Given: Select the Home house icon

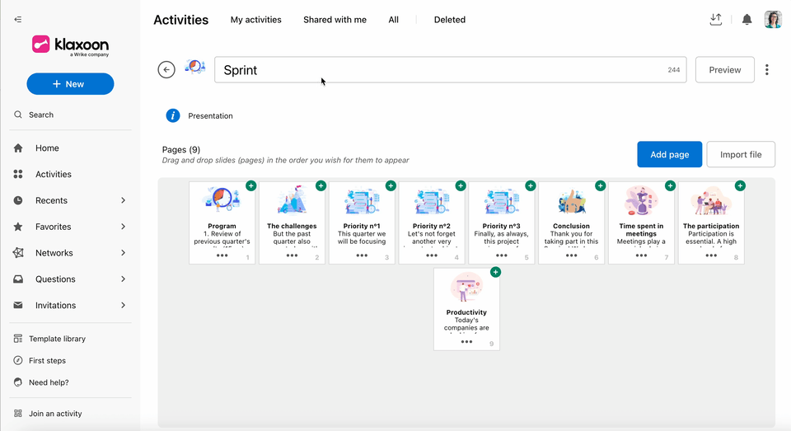Looking at the screenshot, I should (x=18, y=148).
